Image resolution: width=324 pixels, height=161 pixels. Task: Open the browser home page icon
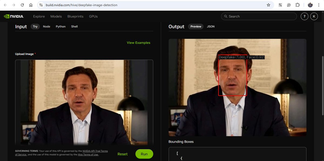click(x=31, y=5)
